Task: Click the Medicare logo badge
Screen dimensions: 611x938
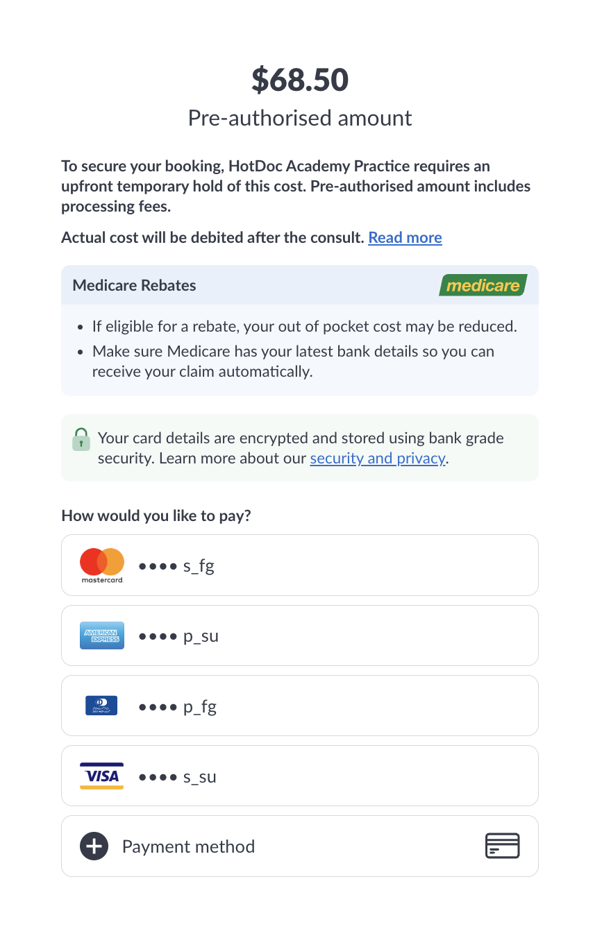Action: (x=483, y=285)
